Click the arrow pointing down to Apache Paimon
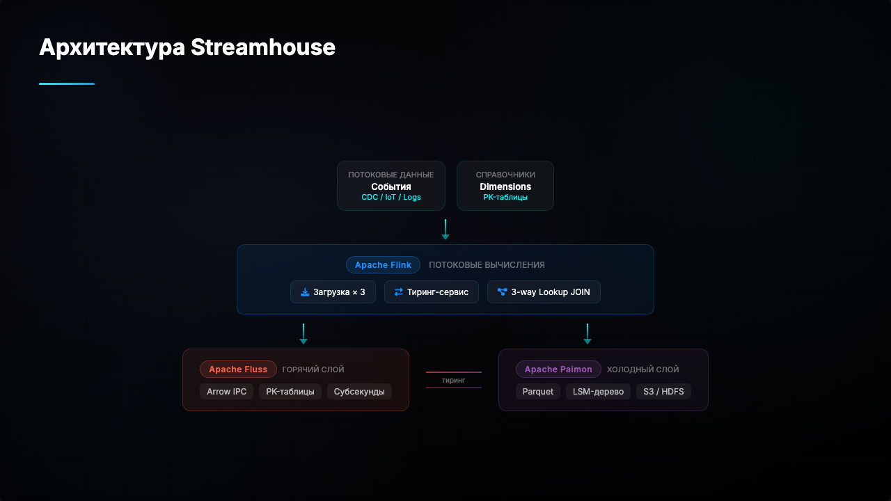 [x=588, y=333]
